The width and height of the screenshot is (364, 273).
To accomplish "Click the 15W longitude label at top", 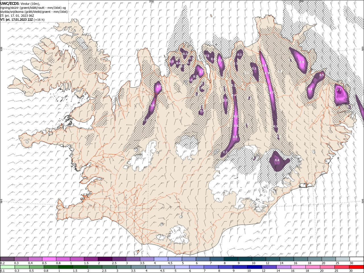I will pyautogui.click(x=301, y=1).
